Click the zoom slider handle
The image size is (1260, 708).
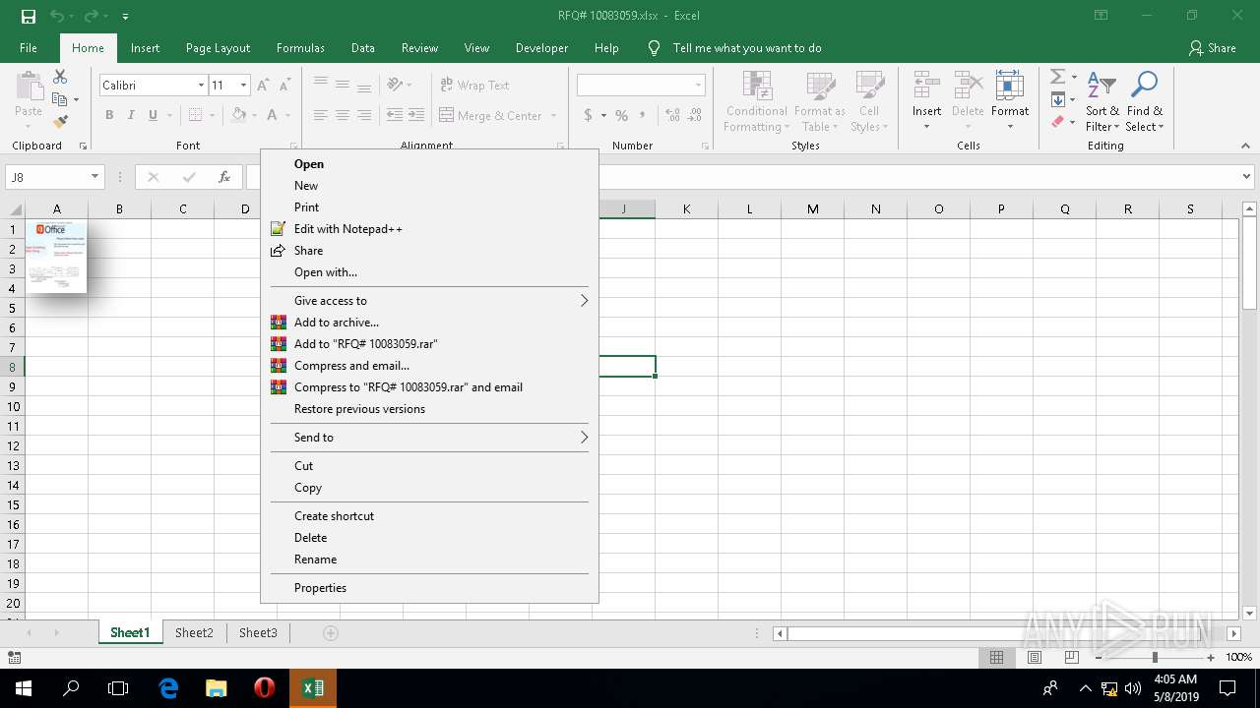tap(1155, 657)
